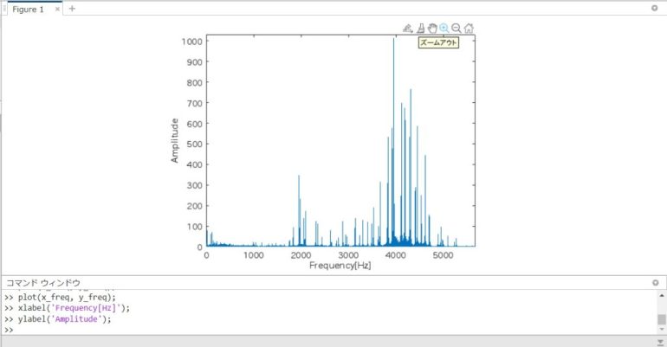Open the figure panel actions menu
The height and width of the screenshot is (347, 667).
pos(655,8)
